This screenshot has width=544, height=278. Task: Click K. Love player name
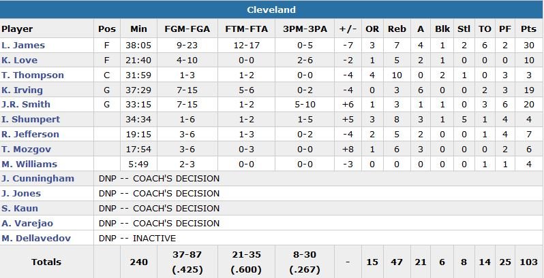point(20,60)
